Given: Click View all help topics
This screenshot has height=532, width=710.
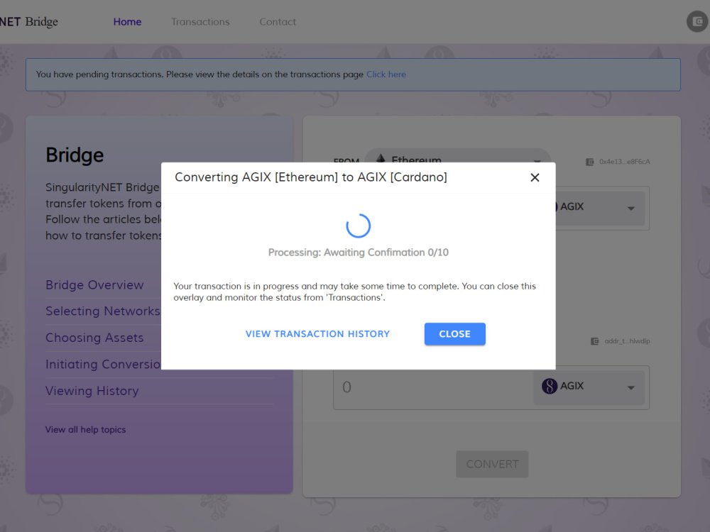Looking at the screenshot, I should coord(86,430).
